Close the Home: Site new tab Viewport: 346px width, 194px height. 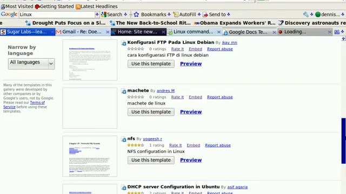pos(163,32)
